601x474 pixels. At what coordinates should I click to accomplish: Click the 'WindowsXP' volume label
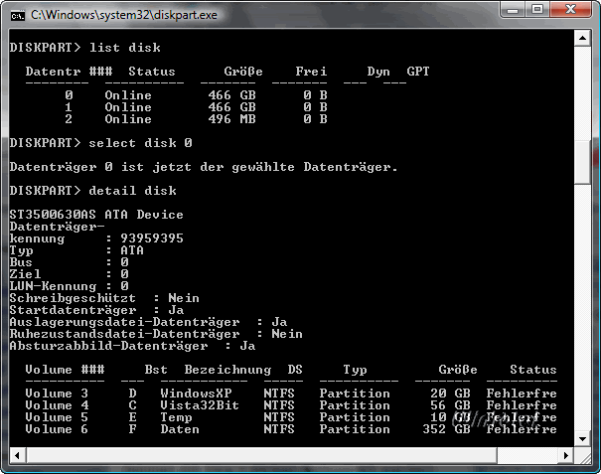pyautogui.click(x=197, y=394)
